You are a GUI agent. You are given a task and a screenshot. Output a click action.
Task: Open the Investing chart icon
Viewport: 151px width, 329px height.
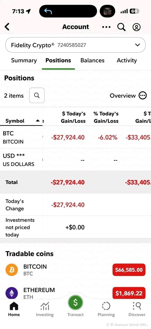click(45, 309)
